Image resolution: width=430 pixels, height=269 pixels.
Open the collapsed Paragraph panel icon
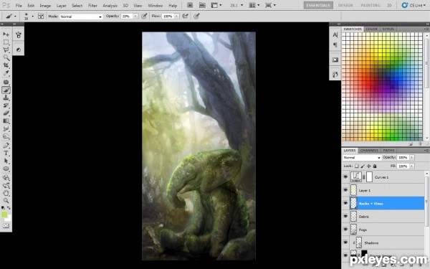point(335,44)
